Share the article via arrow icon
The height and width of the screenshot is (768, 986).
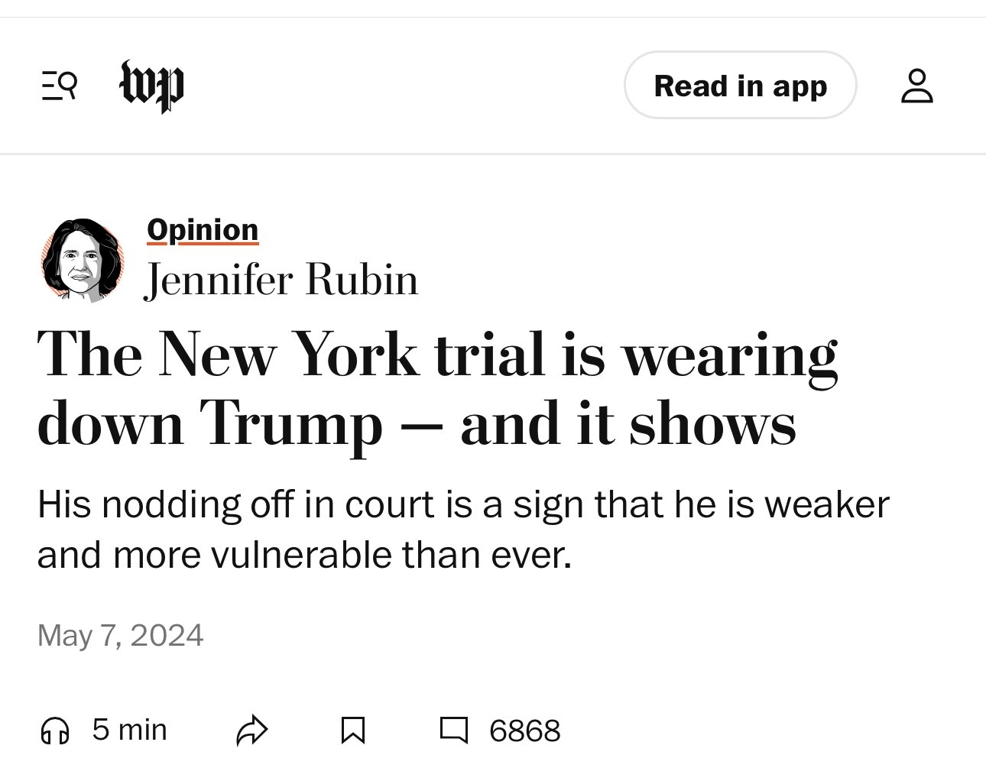(252, 731)
